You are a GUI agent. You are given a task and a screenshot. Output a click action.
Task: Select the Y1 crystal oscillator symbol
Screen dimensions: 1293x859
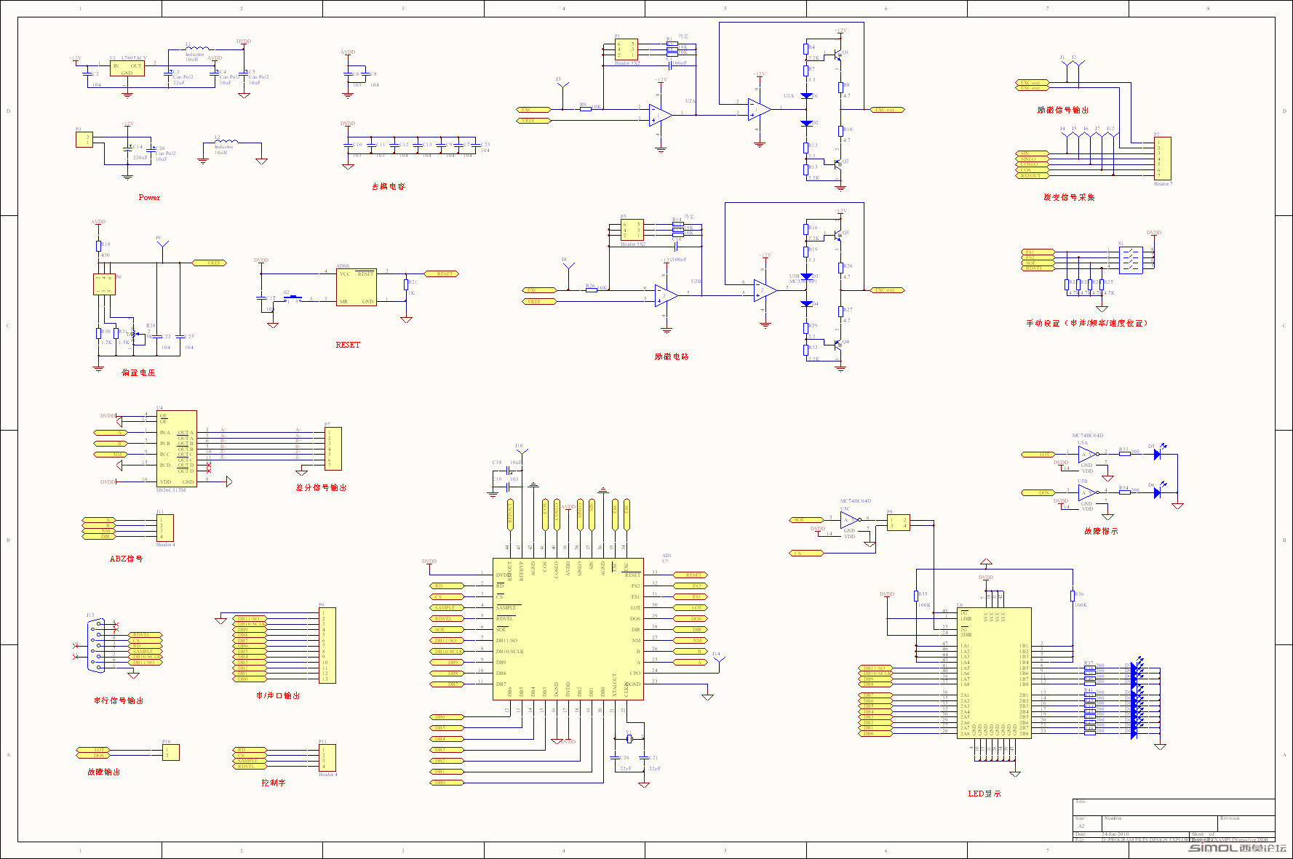point(630,740)
